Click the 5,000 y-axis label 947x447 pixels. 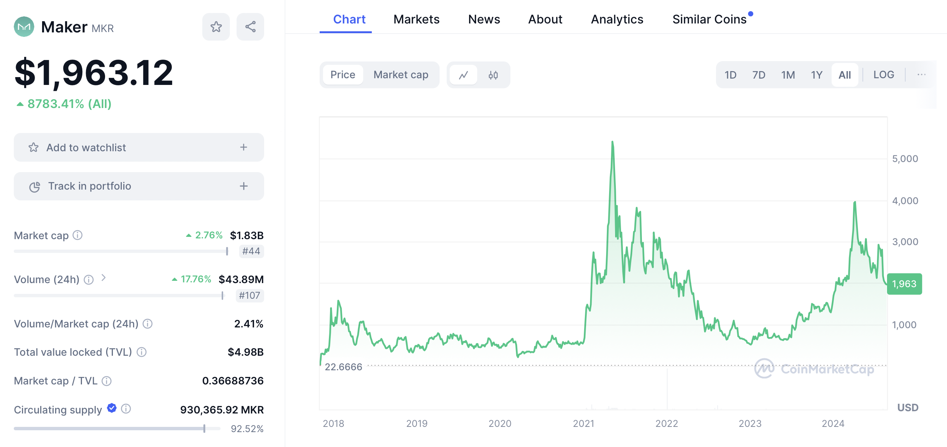[905, 159]
